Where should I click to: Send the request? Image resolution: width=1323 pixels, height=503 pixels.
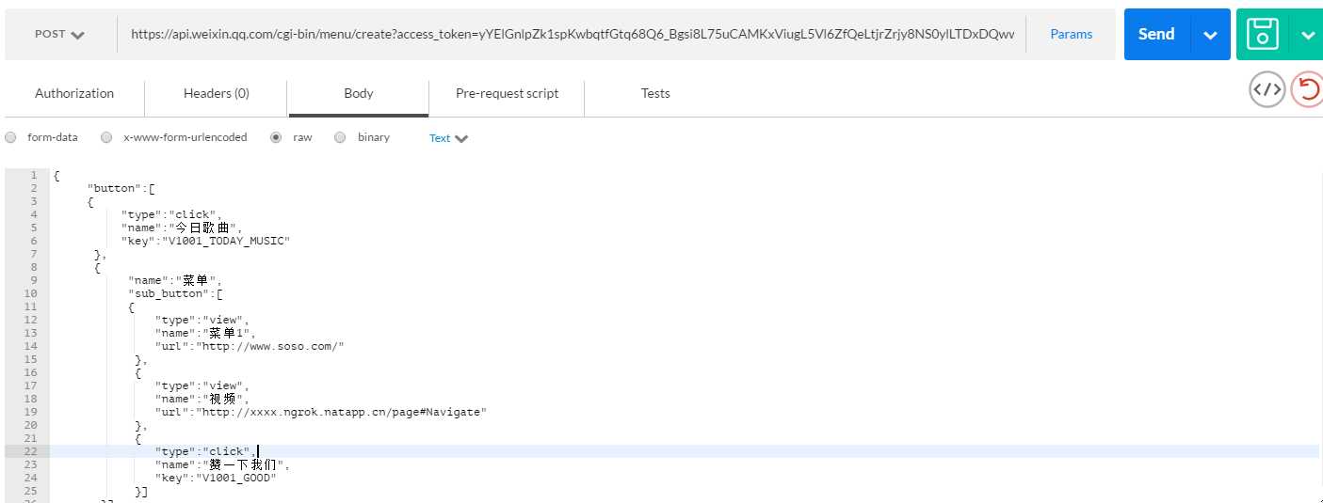[x=1156, y=34]
